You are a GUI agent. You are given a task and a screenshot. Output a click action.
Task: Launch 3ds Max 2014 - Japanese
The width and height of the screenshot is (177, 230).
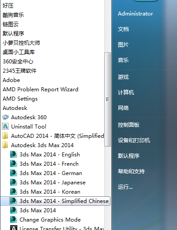[x=52, y=183]
